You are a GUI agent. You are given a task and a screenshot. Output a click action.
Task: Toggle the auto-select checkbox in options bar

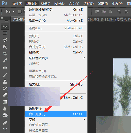tap(20, 12)
